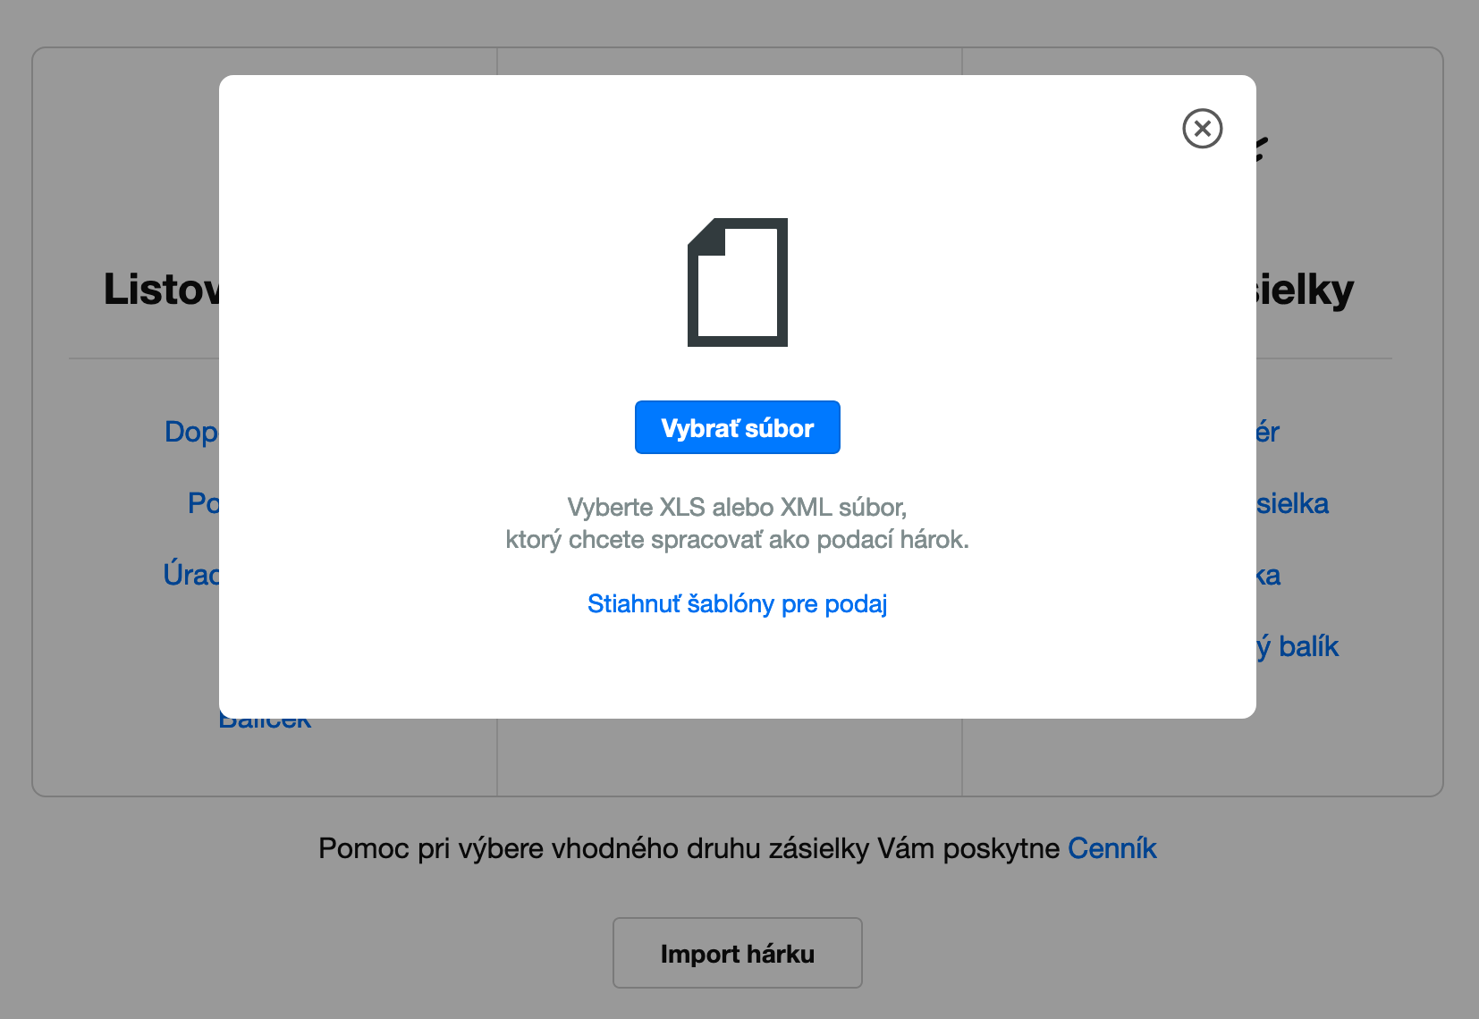Click the blank document file icon
The width and height of the screenshot is (1479, 1019).
coord(738,282)
